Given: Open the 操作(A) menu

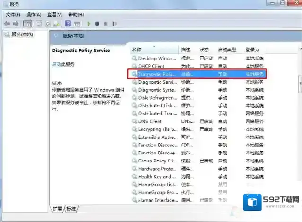Looking at the screenshot, I should click(x=34, y=15).
